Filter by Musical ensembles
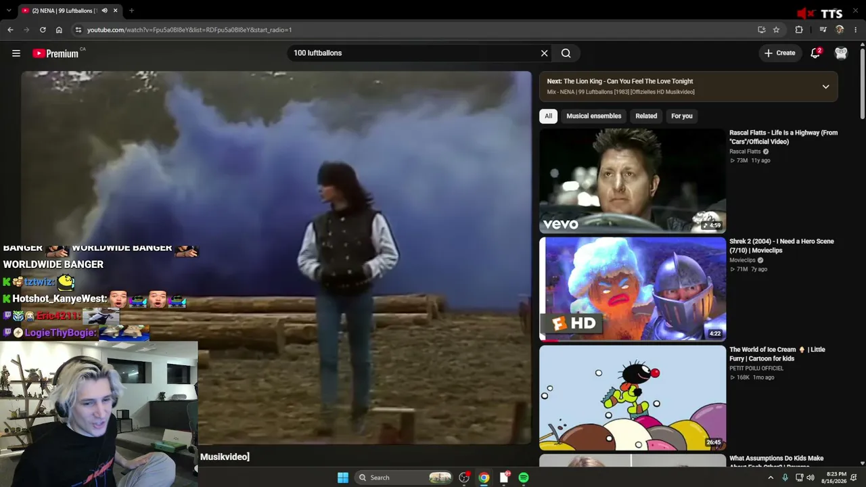Screen dimensions: 866x487 point(593,116)
